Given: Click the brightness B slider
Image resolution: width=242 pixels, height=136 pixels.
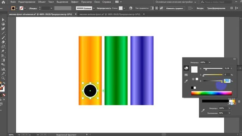Looking at the screenshot, I should click(213, 81).
